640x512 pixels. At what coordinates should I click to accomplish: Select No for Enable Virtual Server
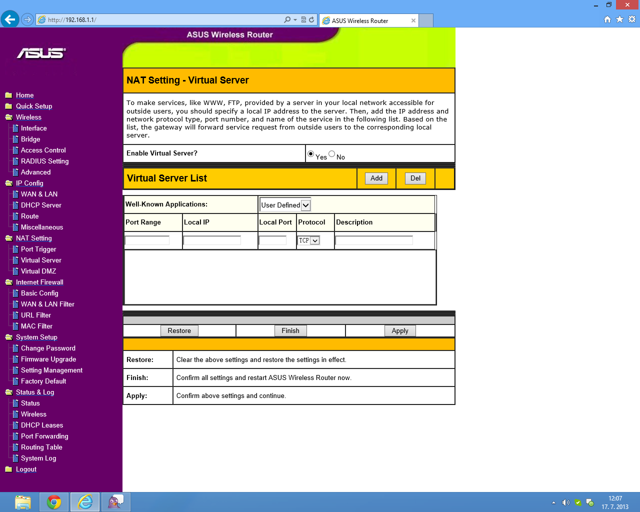click(x=332, y=153)
